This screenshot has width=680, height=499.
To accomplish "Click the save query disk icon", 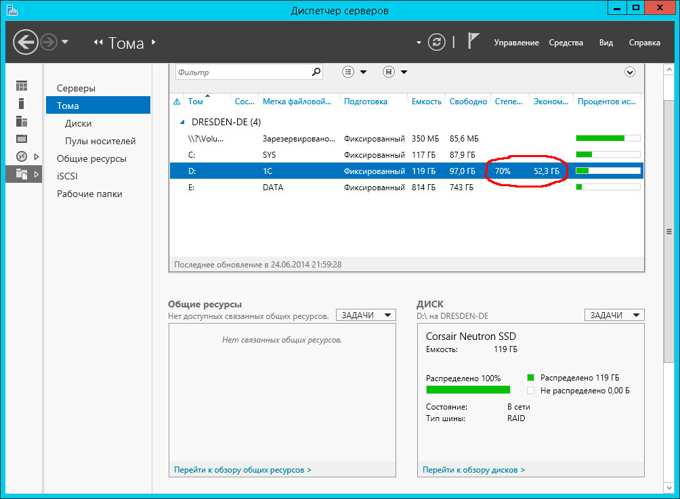I will pyautogui.click(x=389, y=72).
